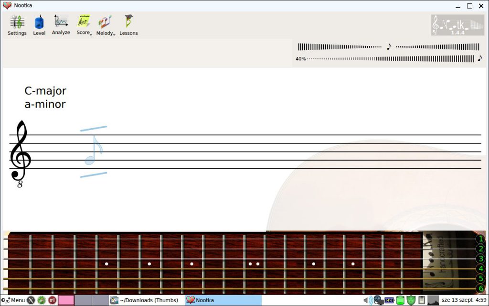Screen dimensions: 489x306
Task: Open the Analyze chart tool
Action: pos(61,25)
